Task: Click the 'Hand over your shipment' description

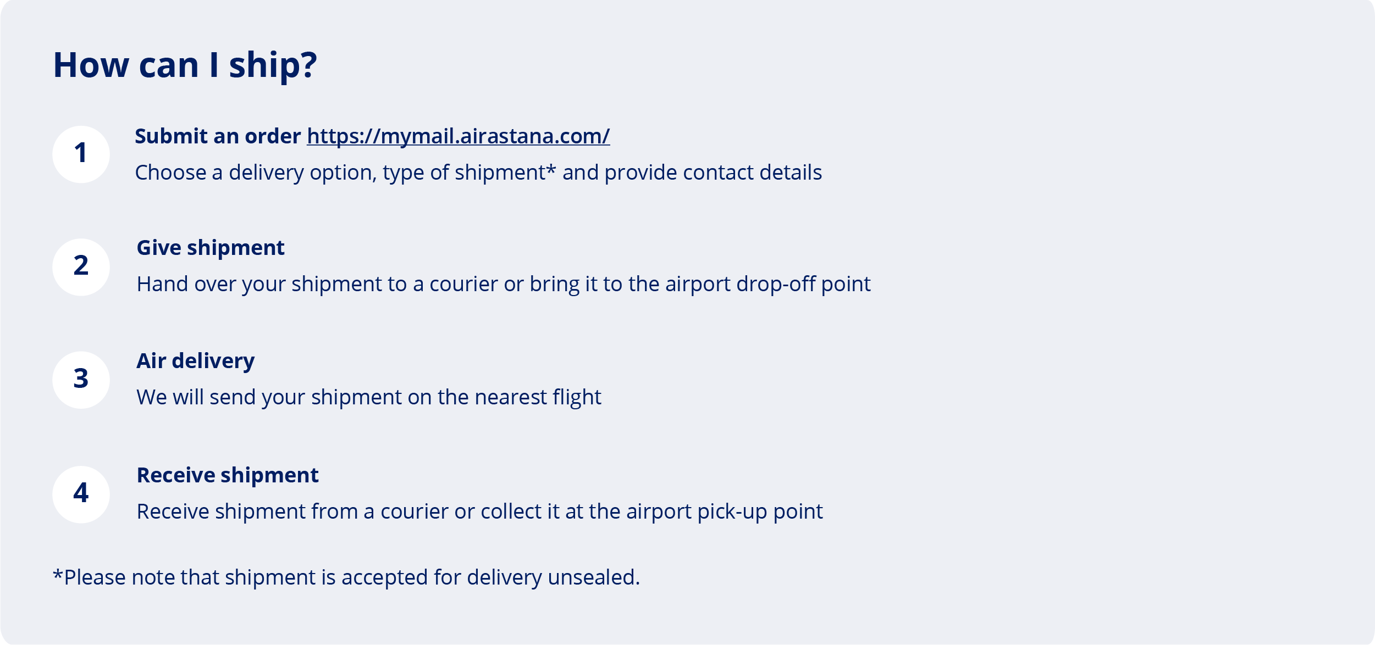Action: (504, 285)
